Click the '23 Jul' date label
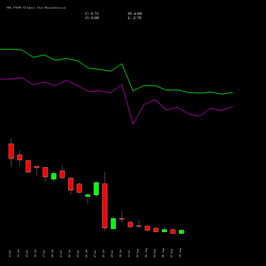 coord(78,254)
